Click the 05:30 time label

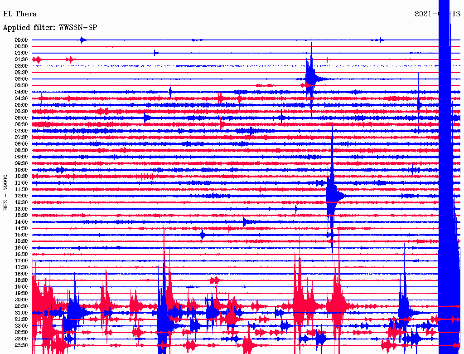click(21, 112)
